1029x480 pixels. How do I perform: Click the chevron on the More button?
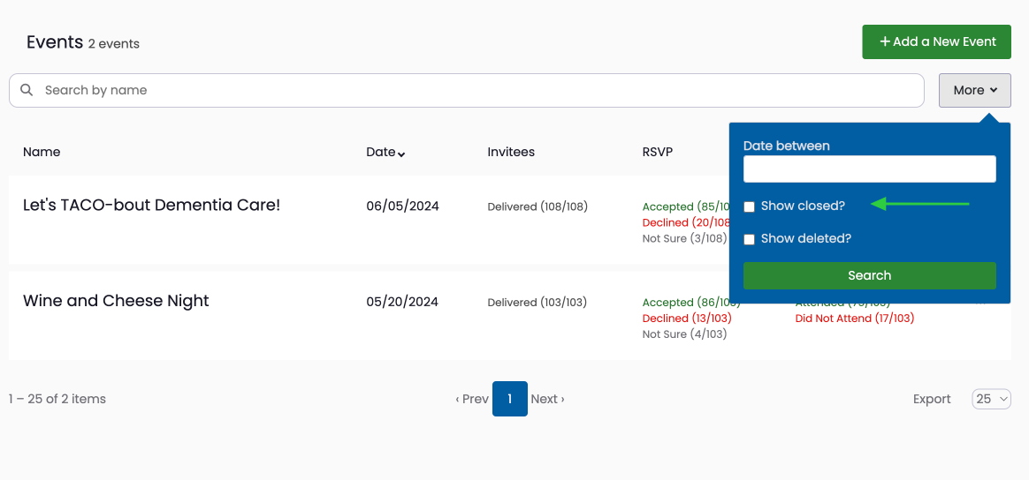[x=994, y=90]
